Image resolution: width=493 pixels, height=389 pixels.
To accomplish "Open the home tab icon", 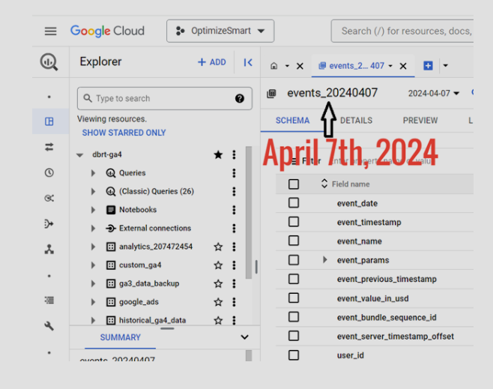I will tap(274, 66).
